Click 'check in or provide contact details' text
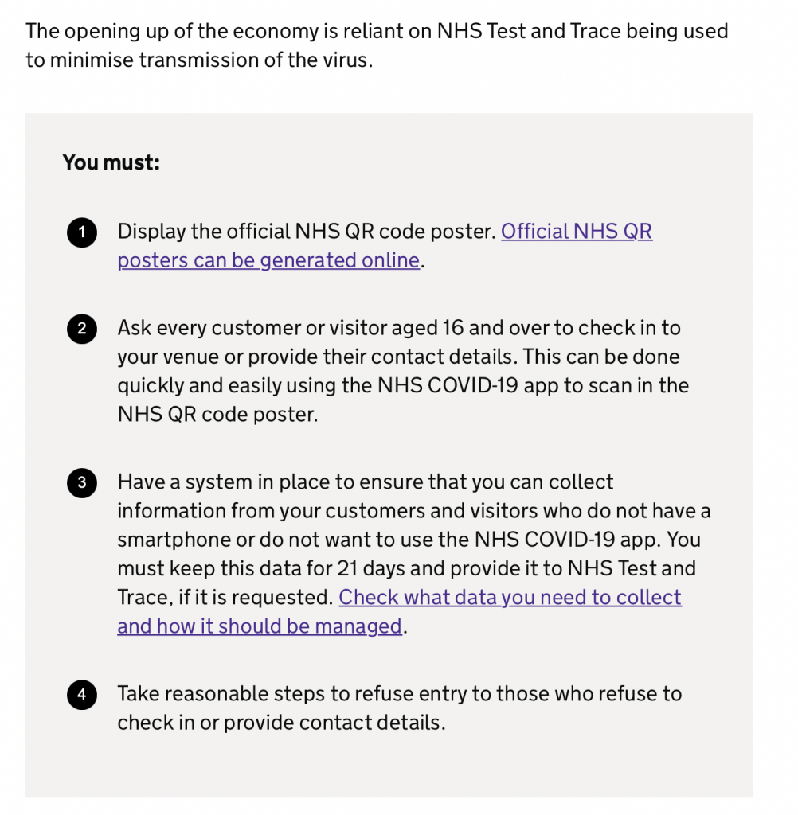 coord(279,723)
